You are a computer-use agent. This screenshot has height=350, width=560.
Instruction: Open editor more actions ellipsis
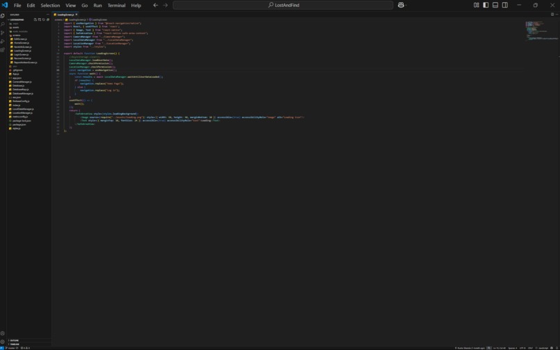coord(557,15)
